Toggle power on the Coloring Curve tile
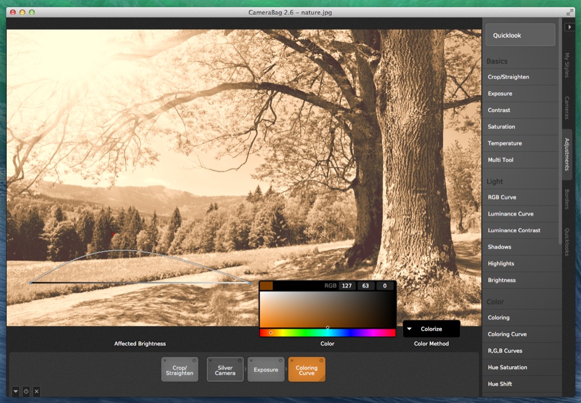Viewport: 581px width, 403px height. [x=321, y=361]
